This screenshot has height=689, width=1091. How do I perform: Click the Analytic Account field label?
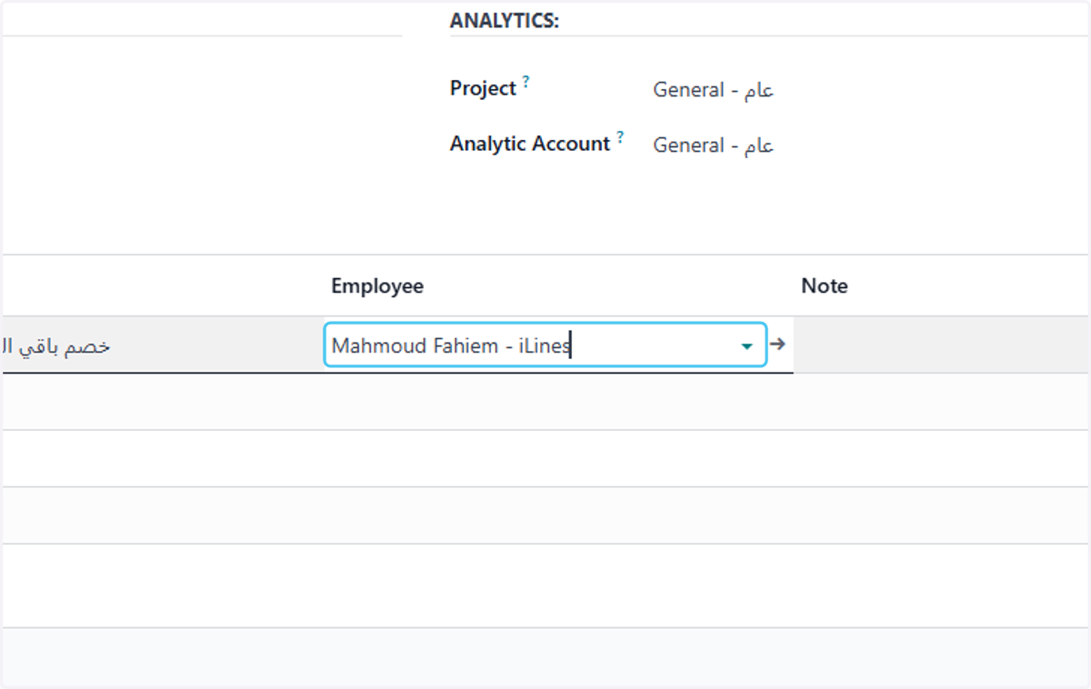530,144
